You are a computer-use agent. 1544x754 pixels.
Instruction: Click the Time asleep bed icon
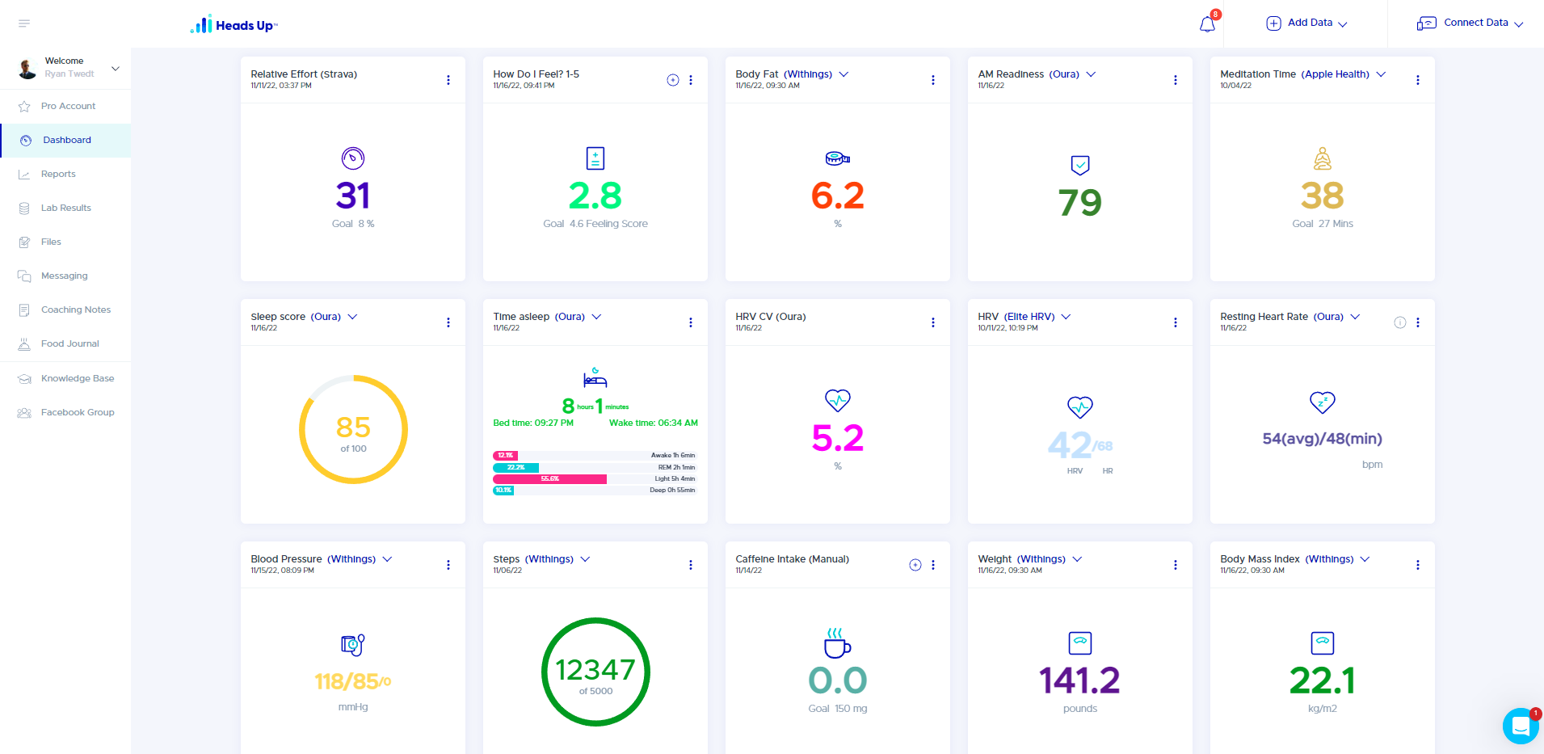[x=595, y=377]
